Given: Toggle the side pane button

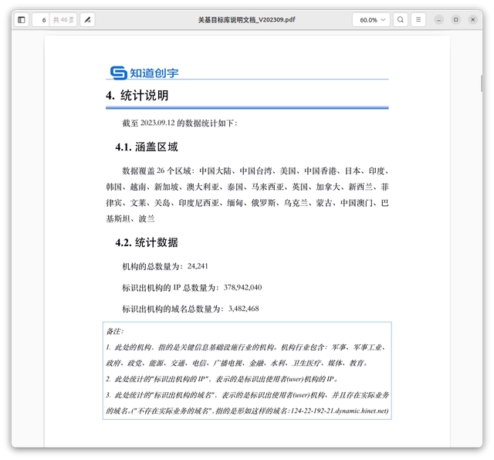Looking at the screenshot, I should pos(21,19).
